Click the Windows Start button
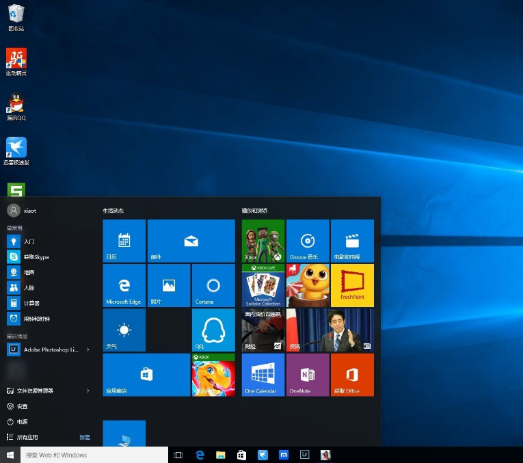 [10, 455]
